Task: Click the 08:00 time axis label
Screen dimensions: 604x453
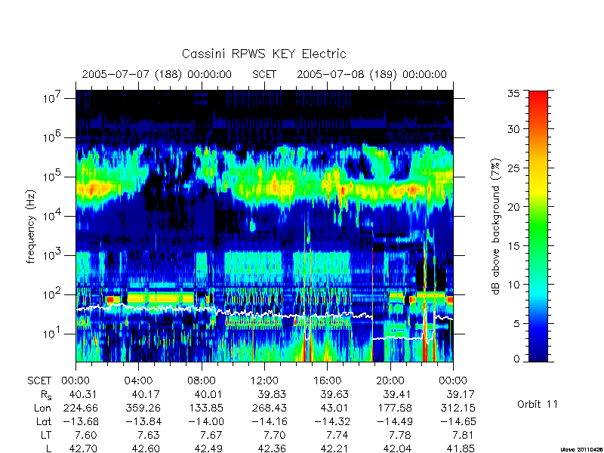Action: [x=202, y=381]
